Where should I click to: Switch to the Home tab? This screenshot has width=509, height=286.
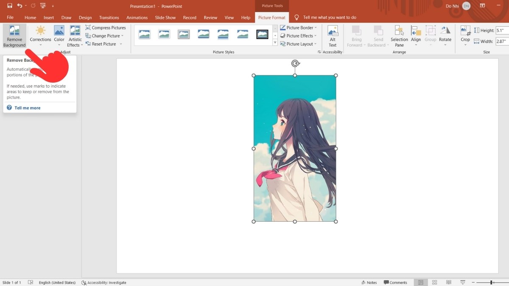point(30,17)
